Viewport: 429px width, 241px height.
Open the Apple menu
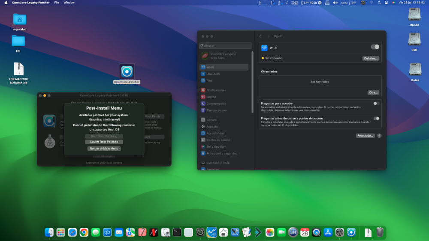(6, 3)
